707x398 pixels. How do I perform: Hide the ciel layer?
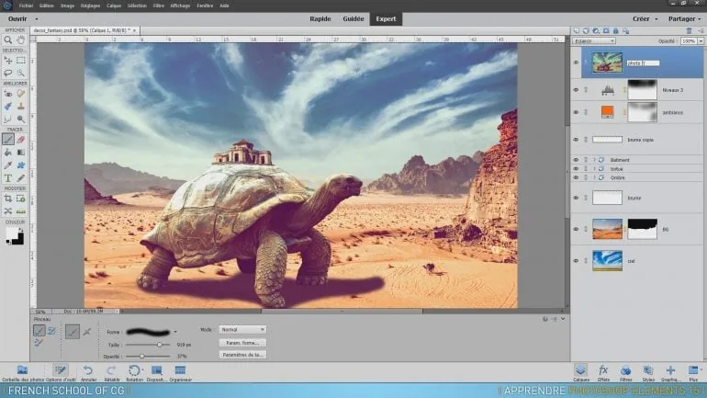point(576,261)
